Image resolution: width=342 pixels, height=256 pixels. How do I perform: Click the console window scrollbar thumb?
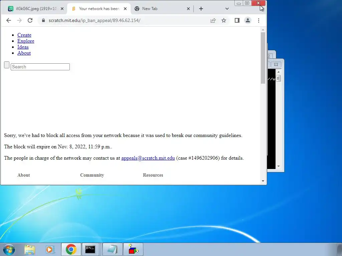click(278, 78)
